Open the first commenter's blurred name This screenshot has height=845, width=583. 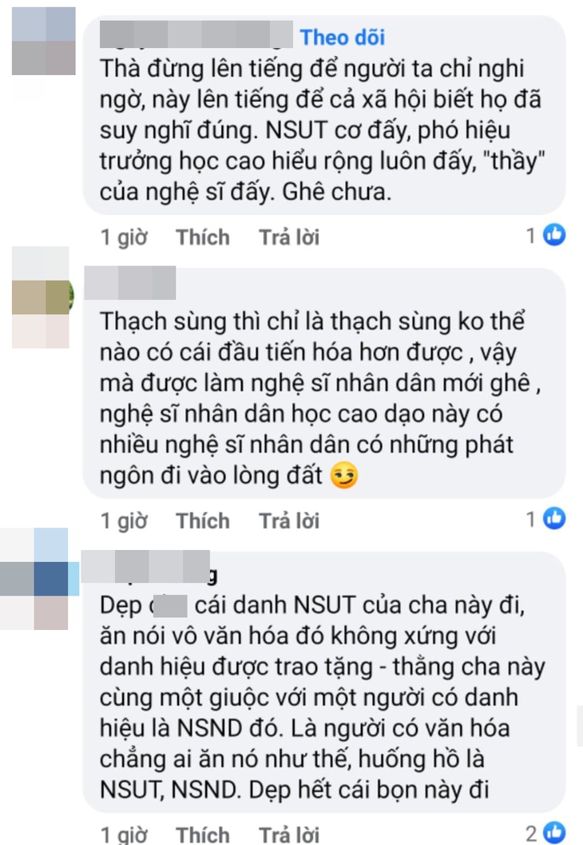(x=196, y=35)
